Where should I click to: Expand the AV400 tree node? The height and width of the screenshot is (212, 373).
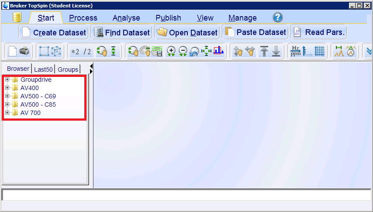click(x=7, y=88)
